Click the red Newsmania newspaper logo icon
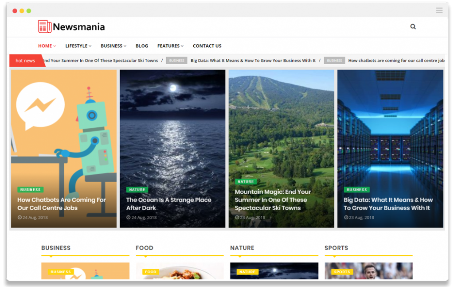The image size is (454, 287). click(x=44, y=27)
